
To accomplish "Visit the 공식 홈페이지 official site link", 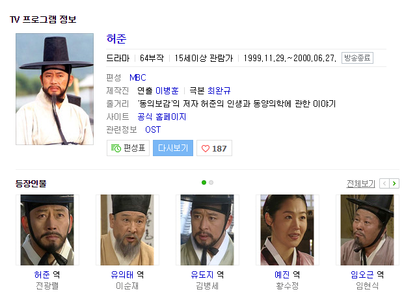I will click(162, 116).
